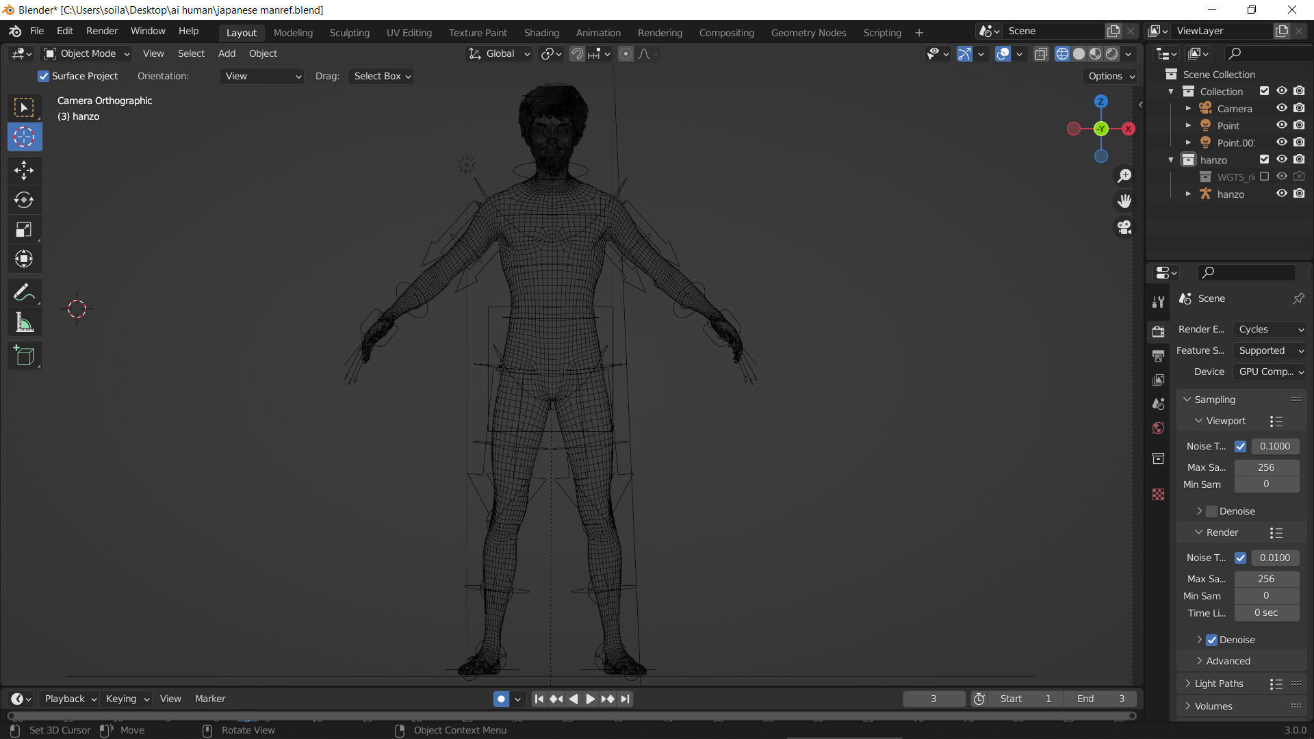
Task: Expand the Volumes panel
Action: pyautogui.click(x=1213, y=706)
